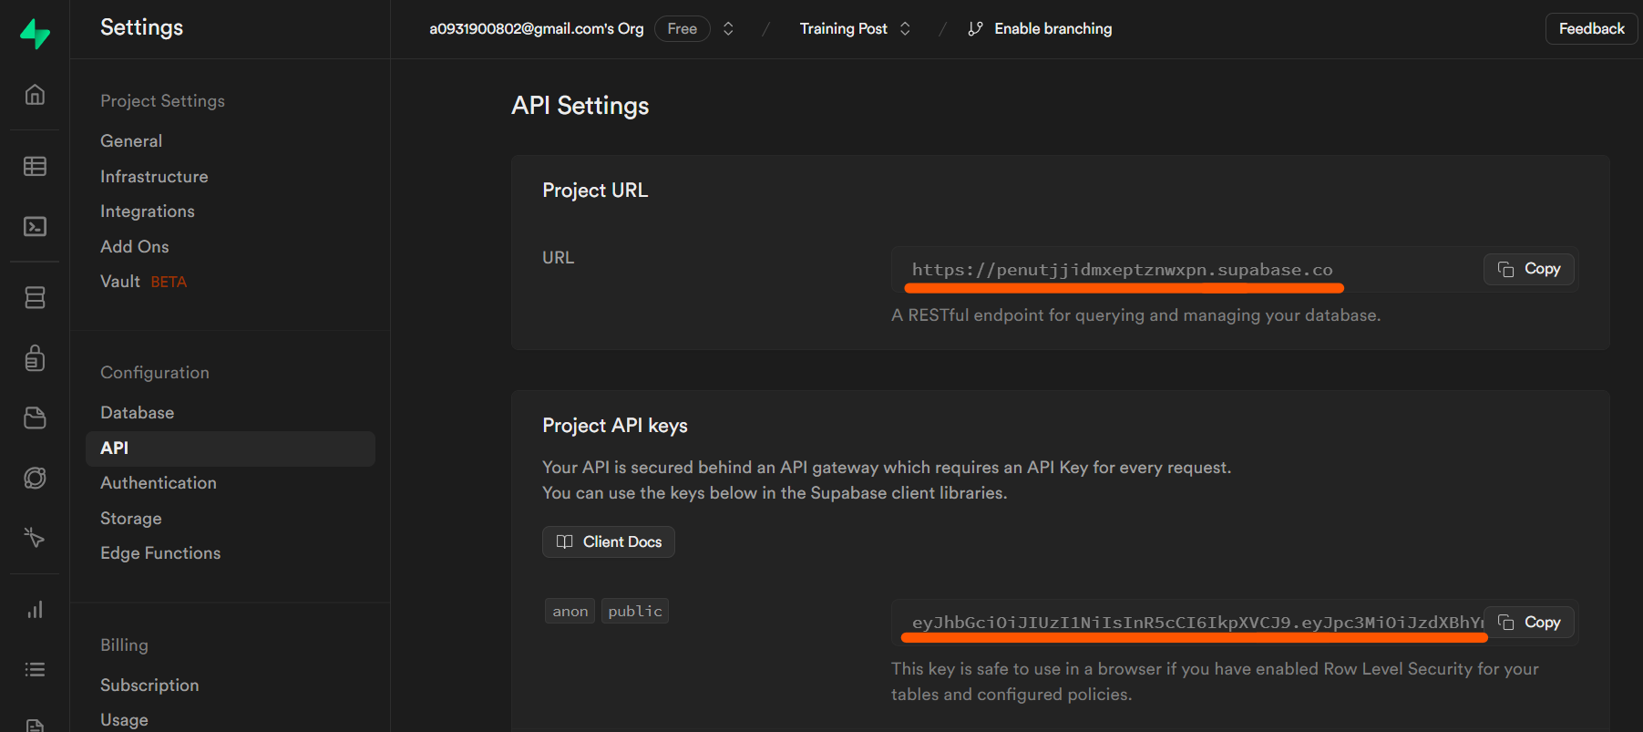Screen dimensions: 1643x732
Task: Open Database configuration
Action: (x=137, y=412)
